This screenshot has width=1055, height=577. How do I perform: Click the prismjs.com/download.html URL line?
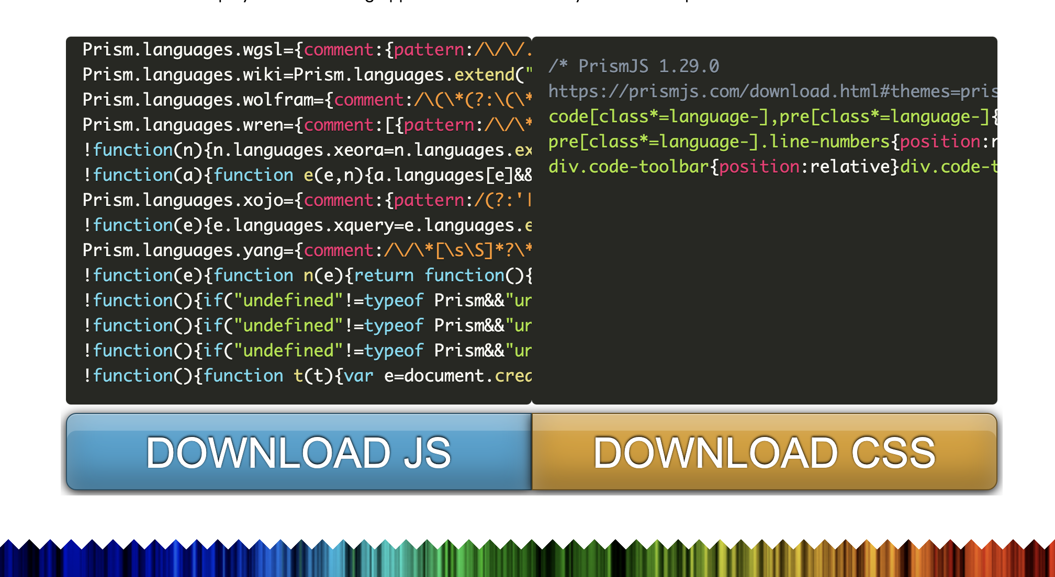click(773, 91)
